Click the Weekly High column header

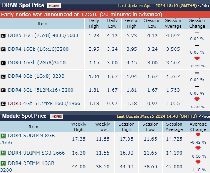click(79, 127)
